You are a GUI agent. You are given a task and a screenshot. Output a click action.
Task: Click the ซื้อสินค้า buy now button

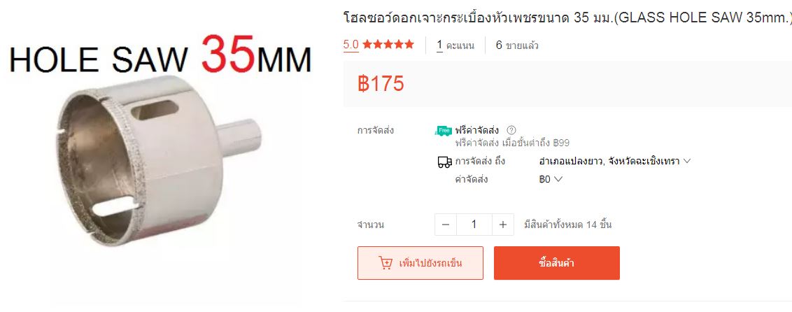(x=557, y=263)
